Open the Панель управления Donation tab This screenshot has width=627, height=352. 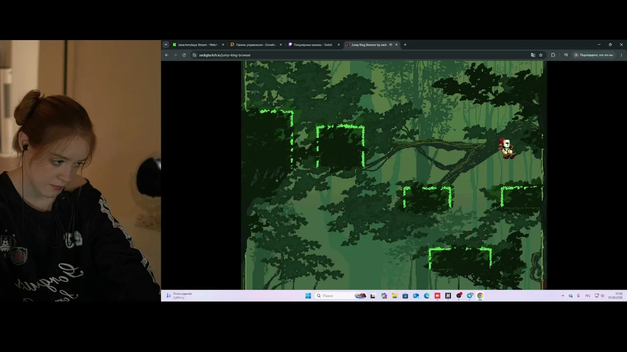(256, 44)
